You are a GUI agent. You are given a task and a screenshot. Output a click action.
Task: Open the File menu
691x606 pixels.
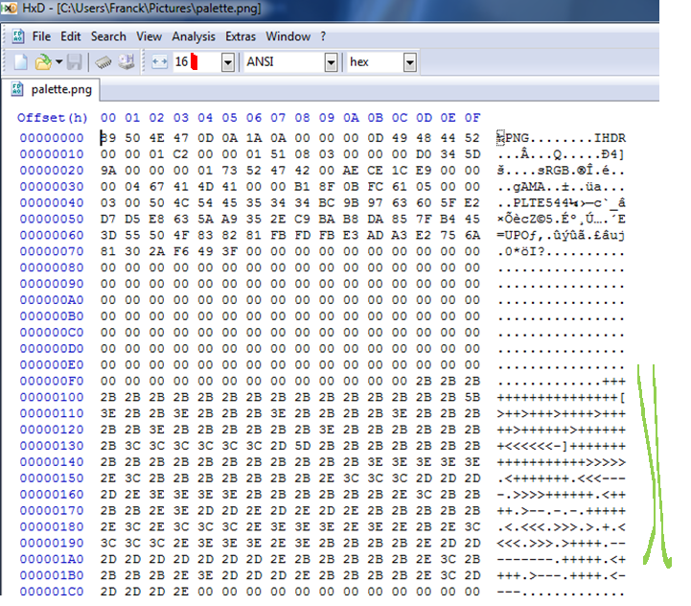point(41,36)
